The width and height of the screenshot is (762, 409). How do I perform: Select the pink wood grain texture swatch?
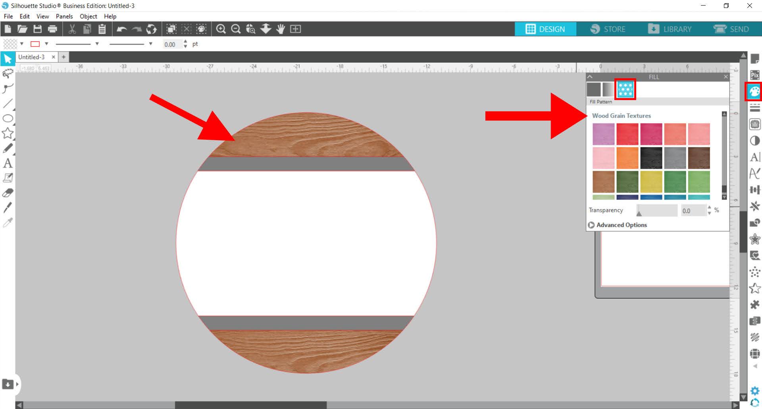coord(603,158)
